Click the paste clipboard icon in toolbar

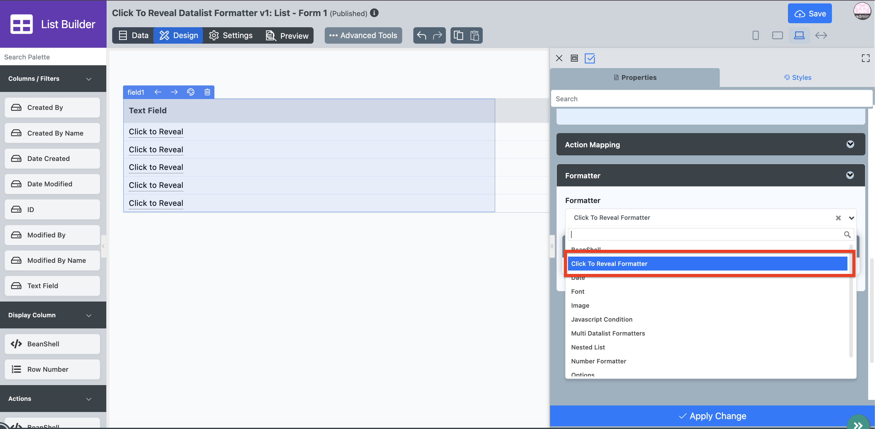pyautogui.click(x=474, y=35)
